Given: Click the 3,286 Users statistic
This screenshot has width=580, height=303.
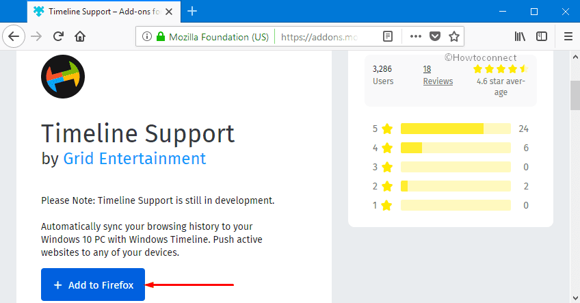Looking at the screenshot, I should coord(383,75).
